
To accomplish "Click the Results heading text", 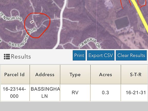I will (x=21, y=57).
